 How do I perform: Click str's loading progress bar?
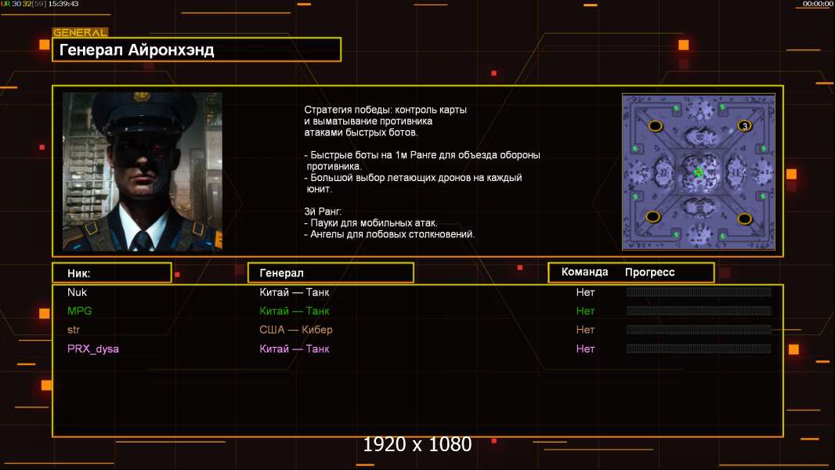point(699,330)
